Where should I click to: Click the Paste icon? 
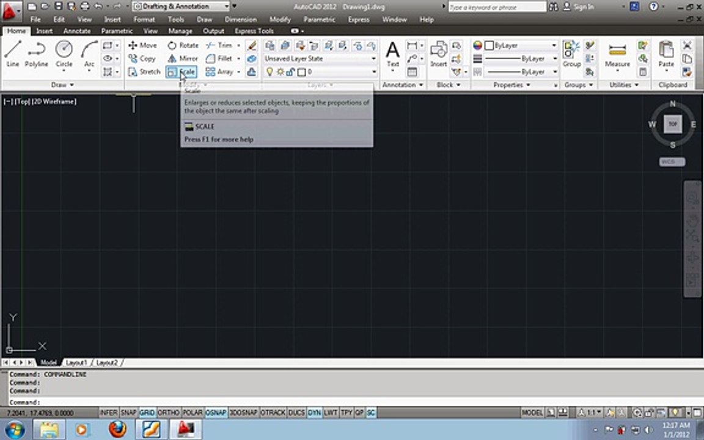tap(666, 54)
